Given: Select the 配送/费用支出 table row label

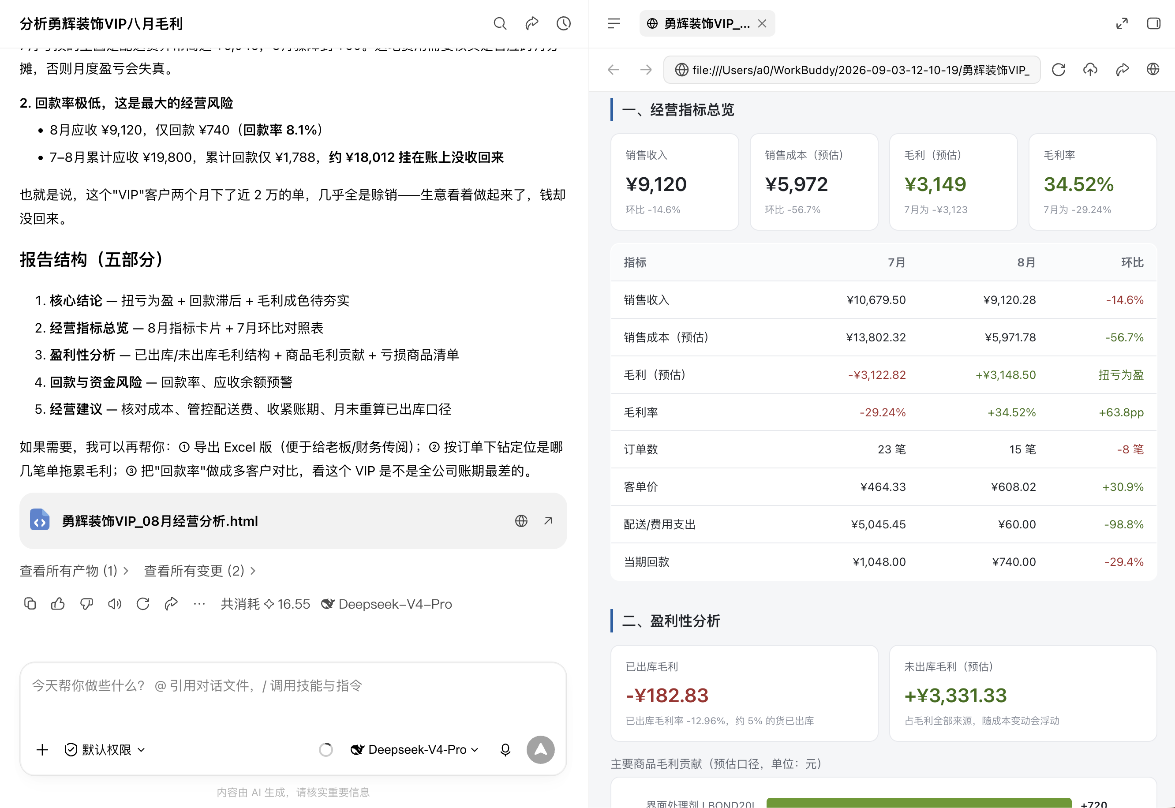Looking at the screenshot, I should coord(660,524).
